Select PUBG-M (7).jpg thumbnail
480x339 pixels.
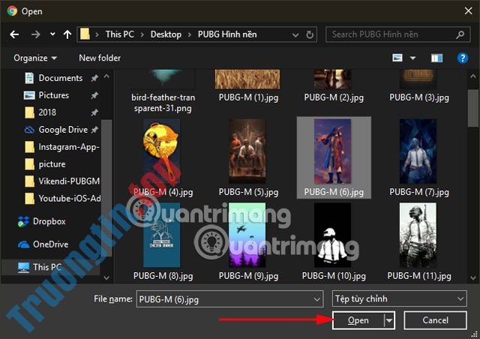(x=418, y=151)
